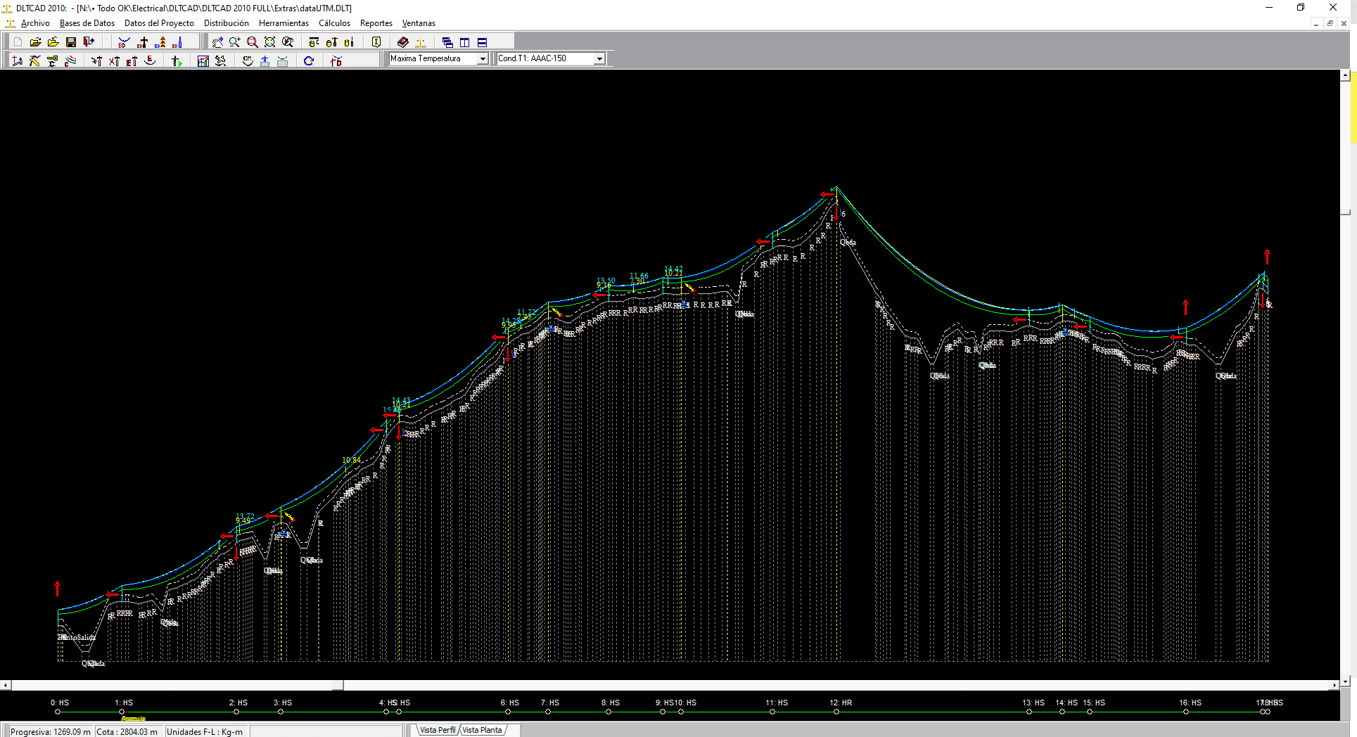This screenshot has width=1357, height=737.
Task: Open the Cond.T1: AAAC-150 conductor dropdown
Action: point(599,59)
